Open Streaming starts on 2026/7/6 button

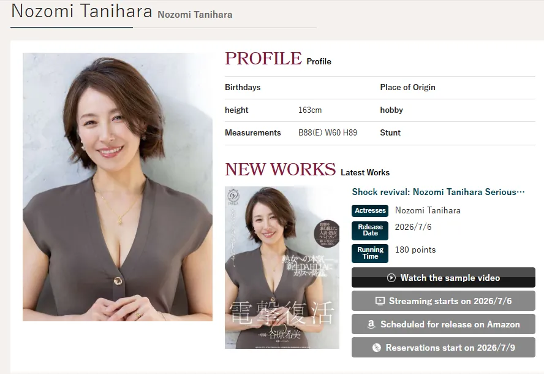pyautogui.click(x=444, y=300)
